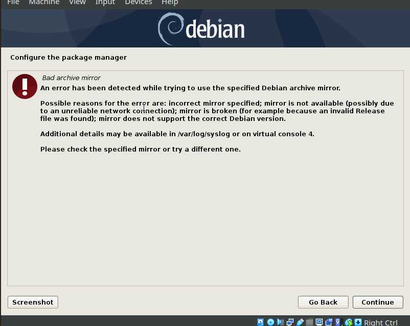Click the 'Possible reasons for the error' paragraph
The width and height of the screenshot is (410, 326).
pyautogui.click(x=217, y=111)
